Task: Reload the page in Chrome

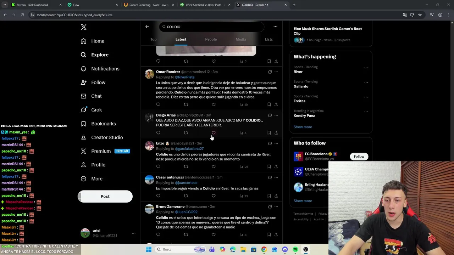Action: tap(22, 15)
